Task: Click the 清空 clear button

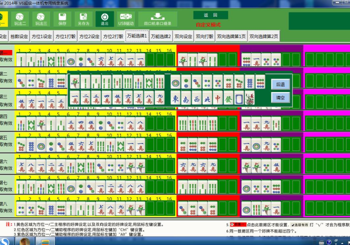Action: 280,97
